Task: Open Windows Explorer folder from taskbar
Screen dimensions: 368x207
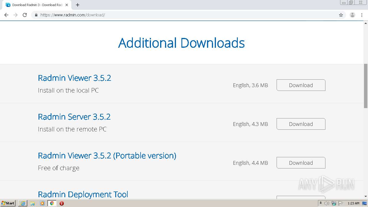Action: tap(32, 203)
